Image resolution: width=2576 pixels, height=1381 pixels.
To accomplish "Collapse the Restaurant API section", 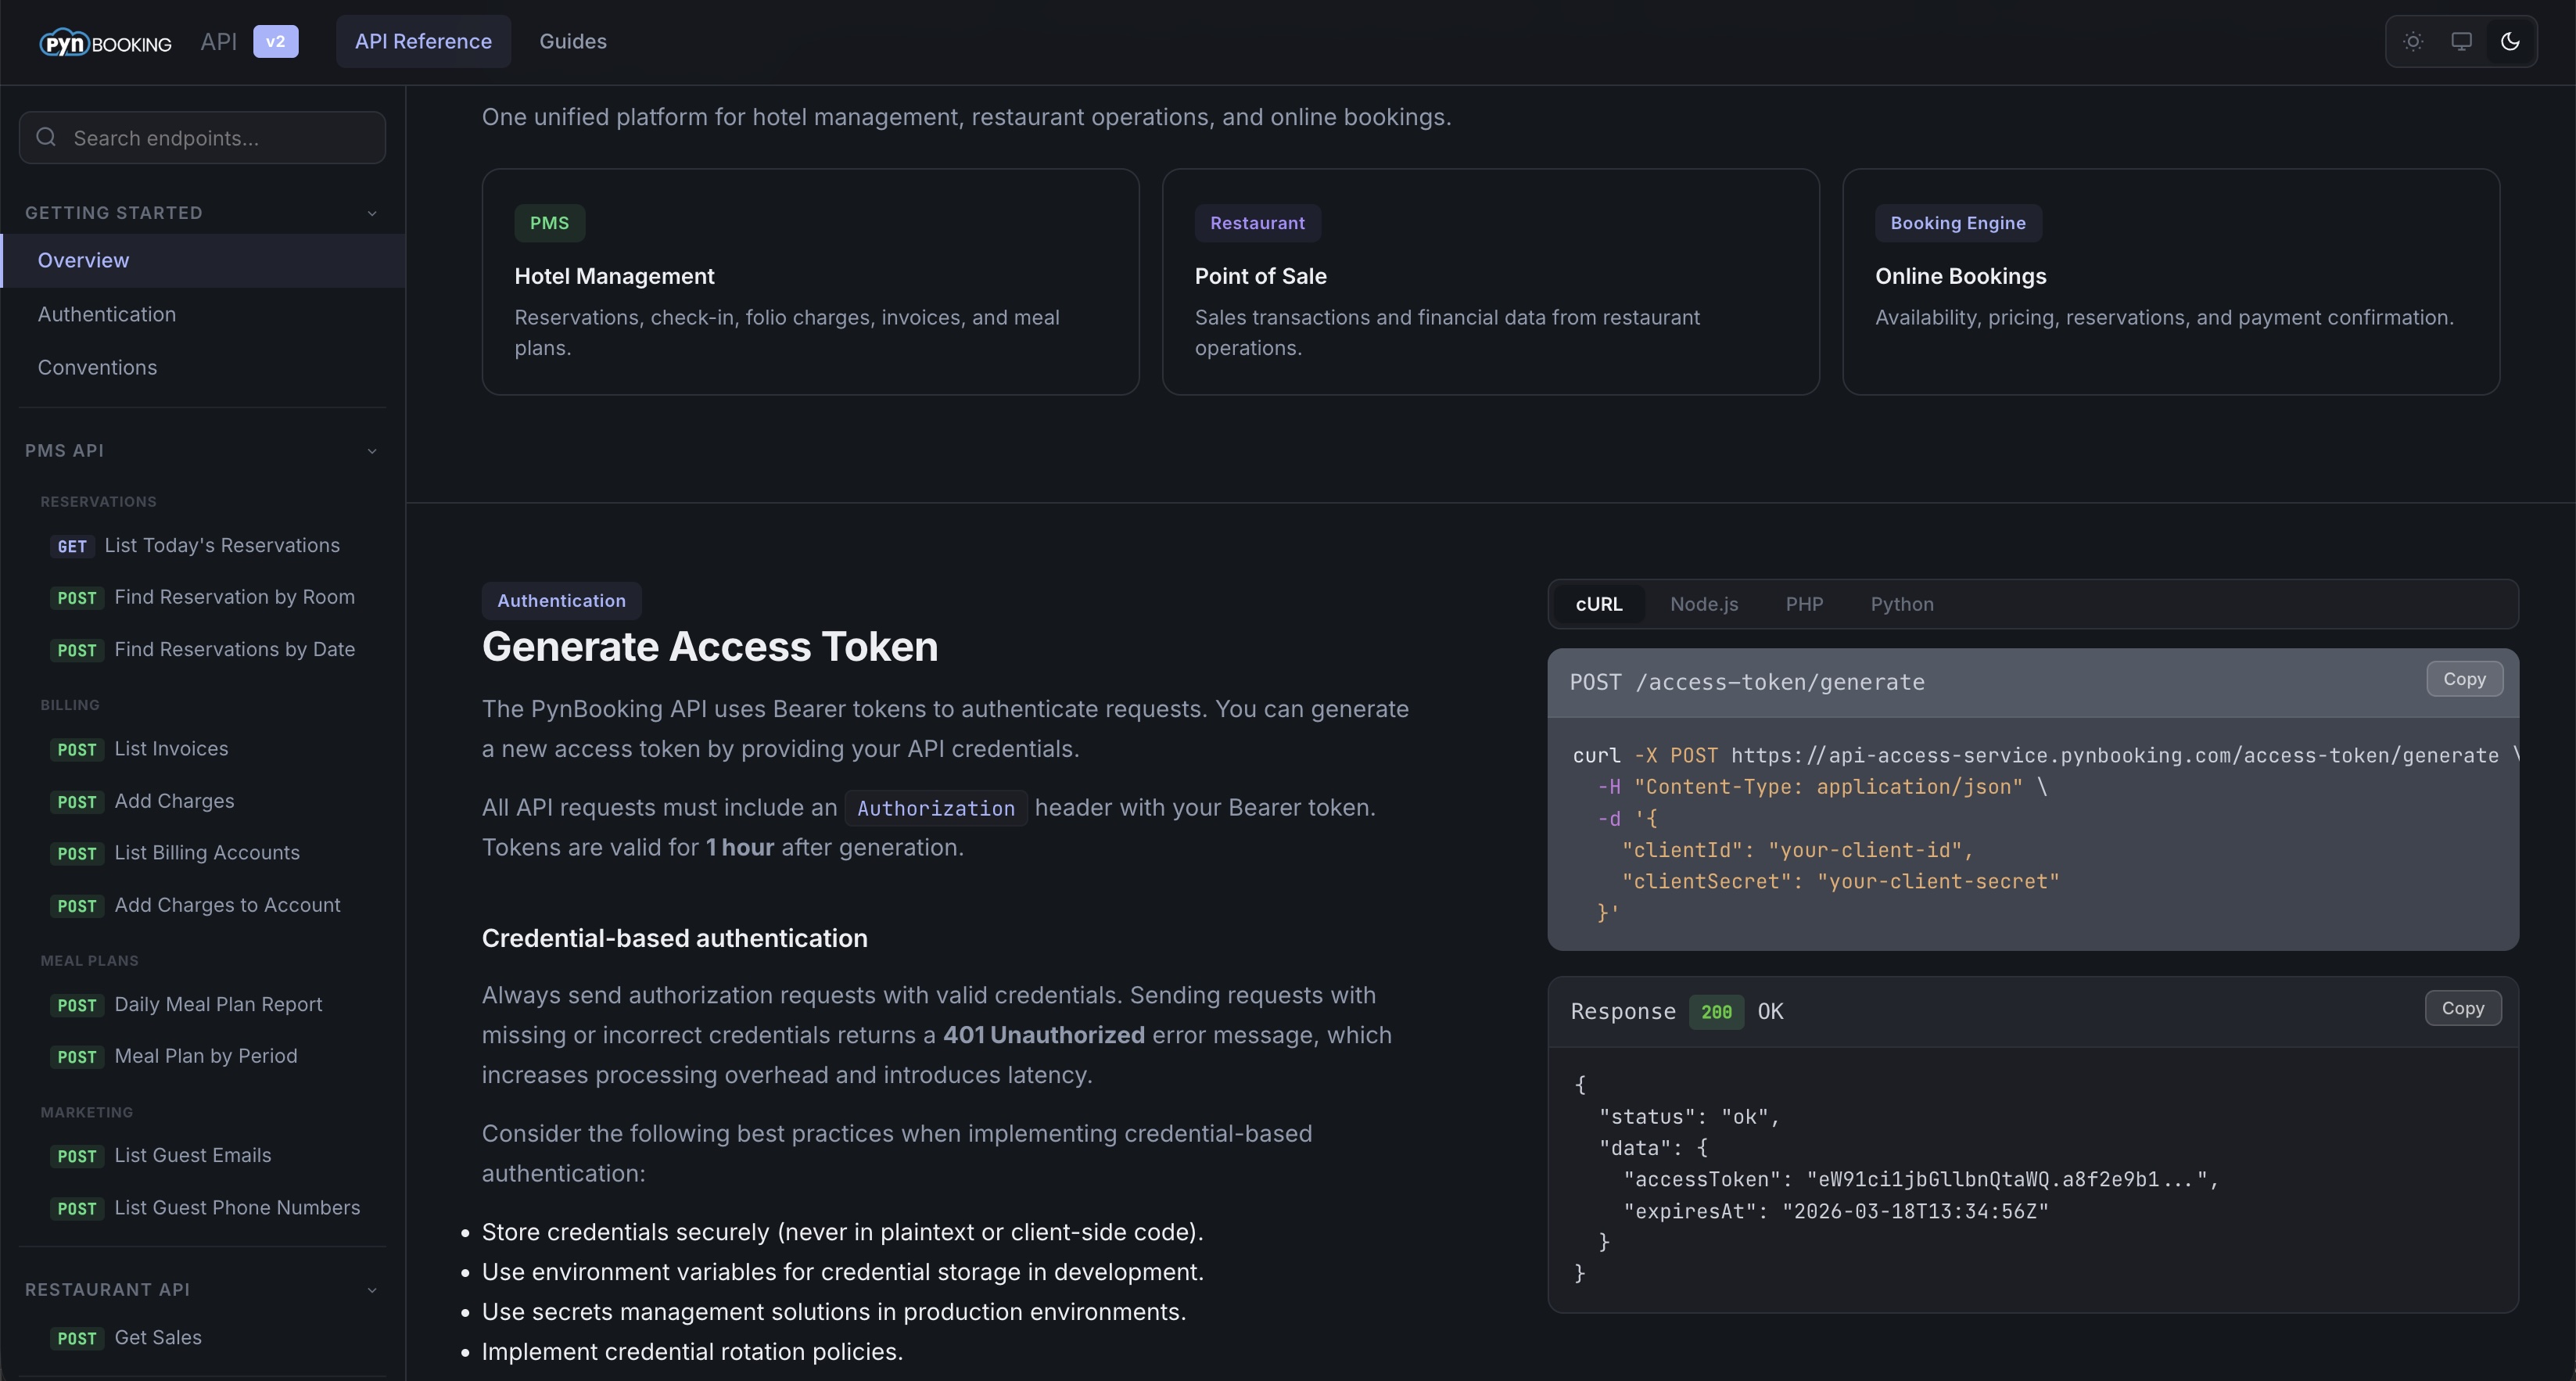I will coord(372,1290).
